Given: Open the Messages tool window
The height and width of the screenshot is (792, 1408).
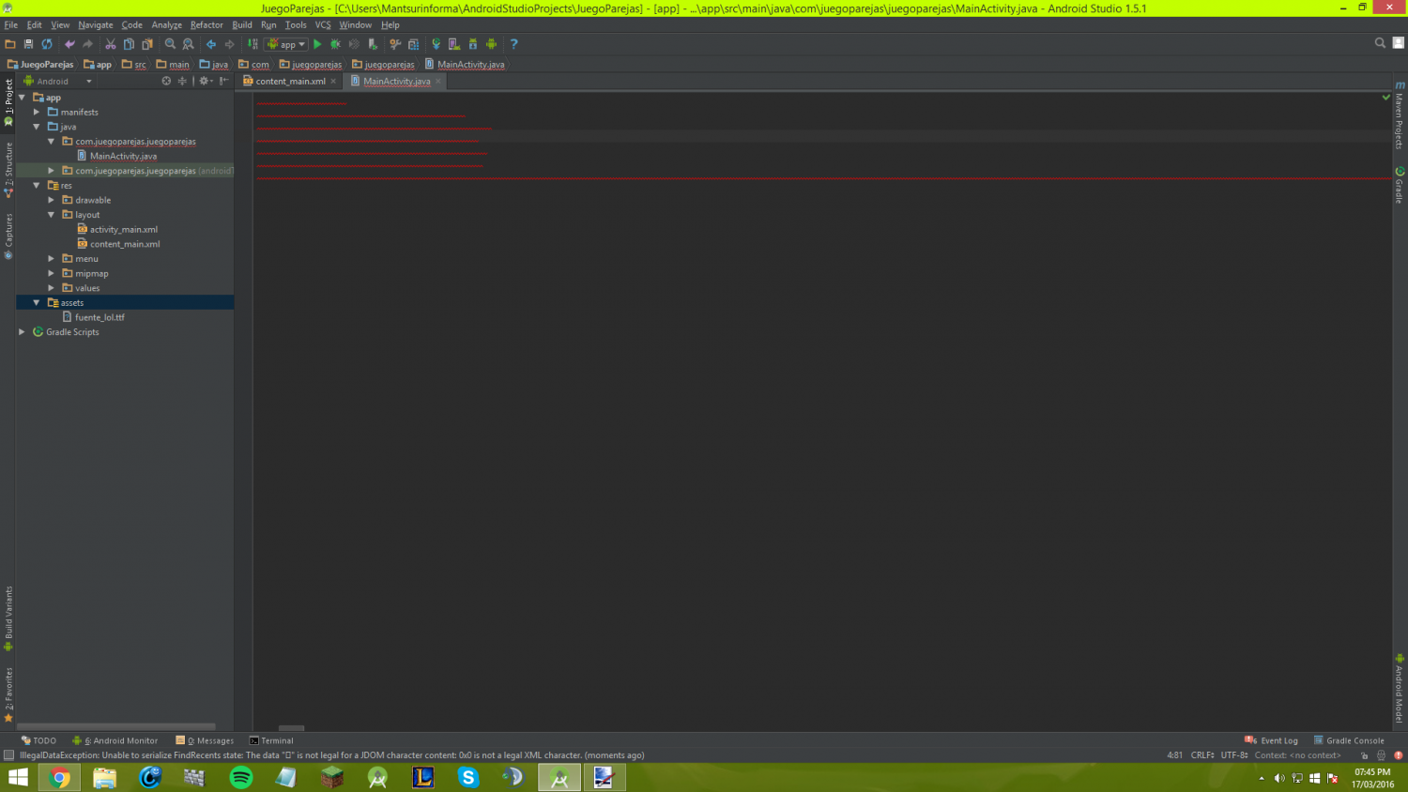Looking at the screenshot, I should pyautogui.click(x=205, y=740).
